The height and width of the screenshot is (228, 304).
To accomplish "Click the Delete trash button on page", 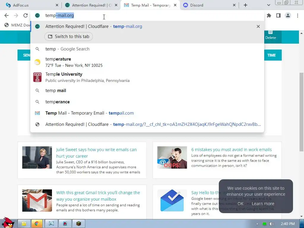I will [x=271, y=35].
